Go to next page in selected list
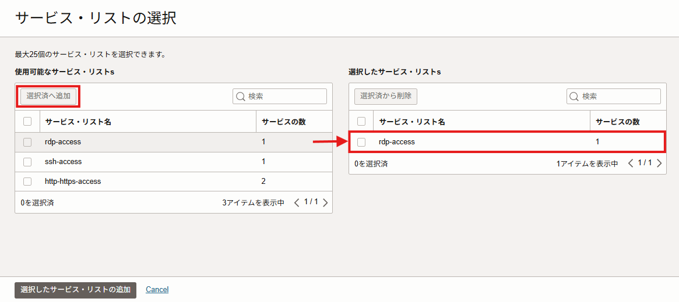 coord(659,164)
